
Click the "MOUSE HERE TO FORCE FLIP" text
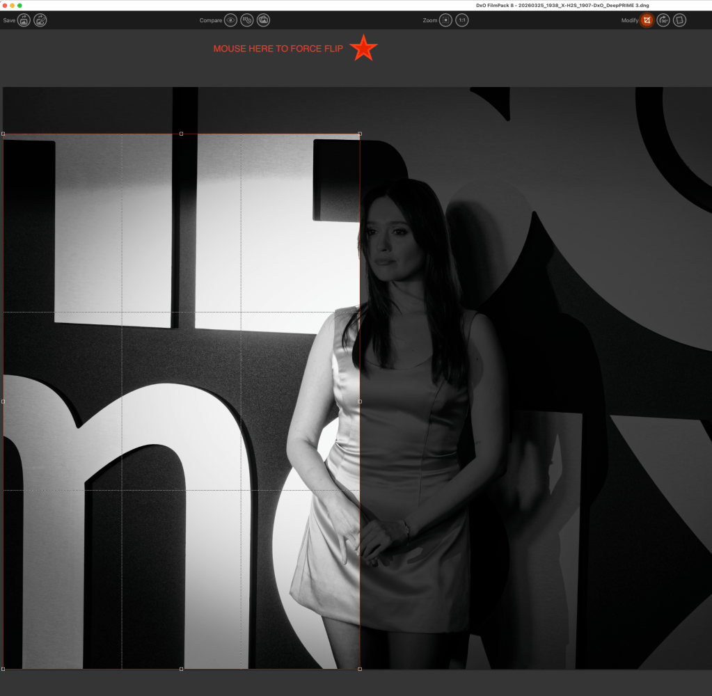click(278, 49)
